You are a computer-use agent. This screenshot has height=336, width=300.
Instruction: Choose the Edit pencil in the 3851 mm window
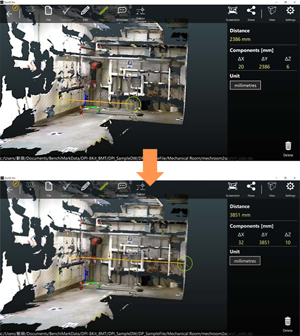coord(85,189)
